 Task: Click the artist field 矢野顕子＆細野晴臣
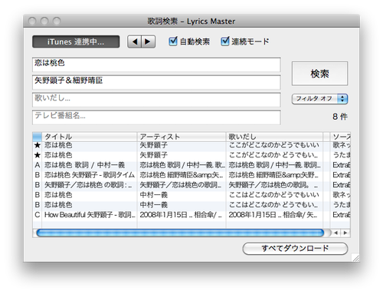156,82
